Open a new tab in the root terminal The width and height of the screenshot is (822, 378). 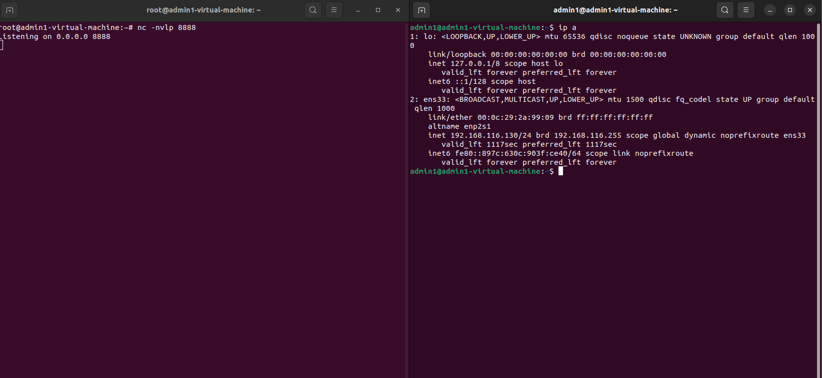pos(9,10)
